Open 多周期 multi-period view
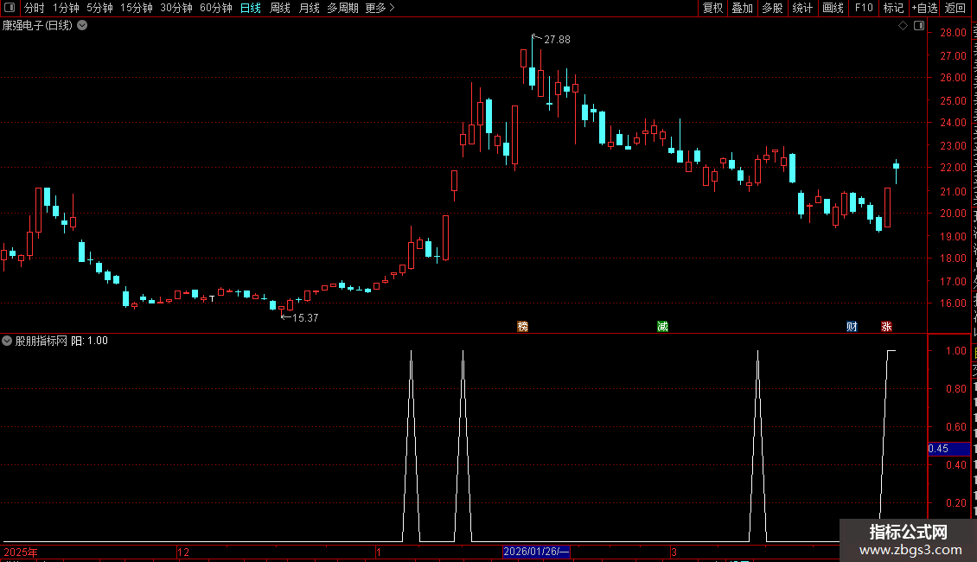The image size is (977, 562). [x=342, y=8]
